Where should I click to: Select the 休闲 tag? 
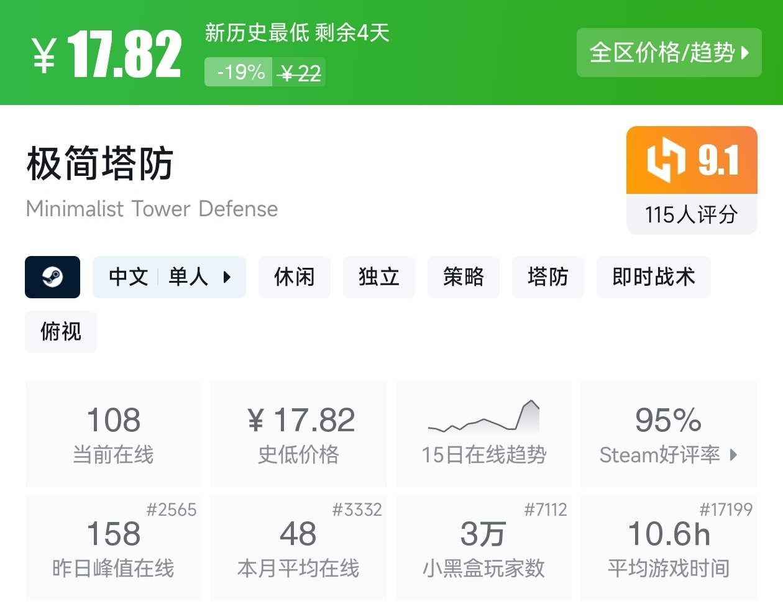(294, 277)
